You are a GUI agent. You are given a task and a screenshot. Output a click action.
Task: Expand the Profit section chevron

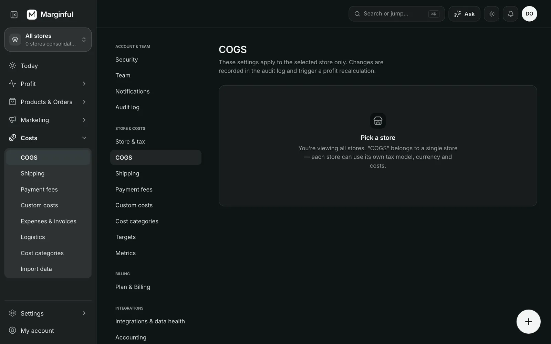84,84
